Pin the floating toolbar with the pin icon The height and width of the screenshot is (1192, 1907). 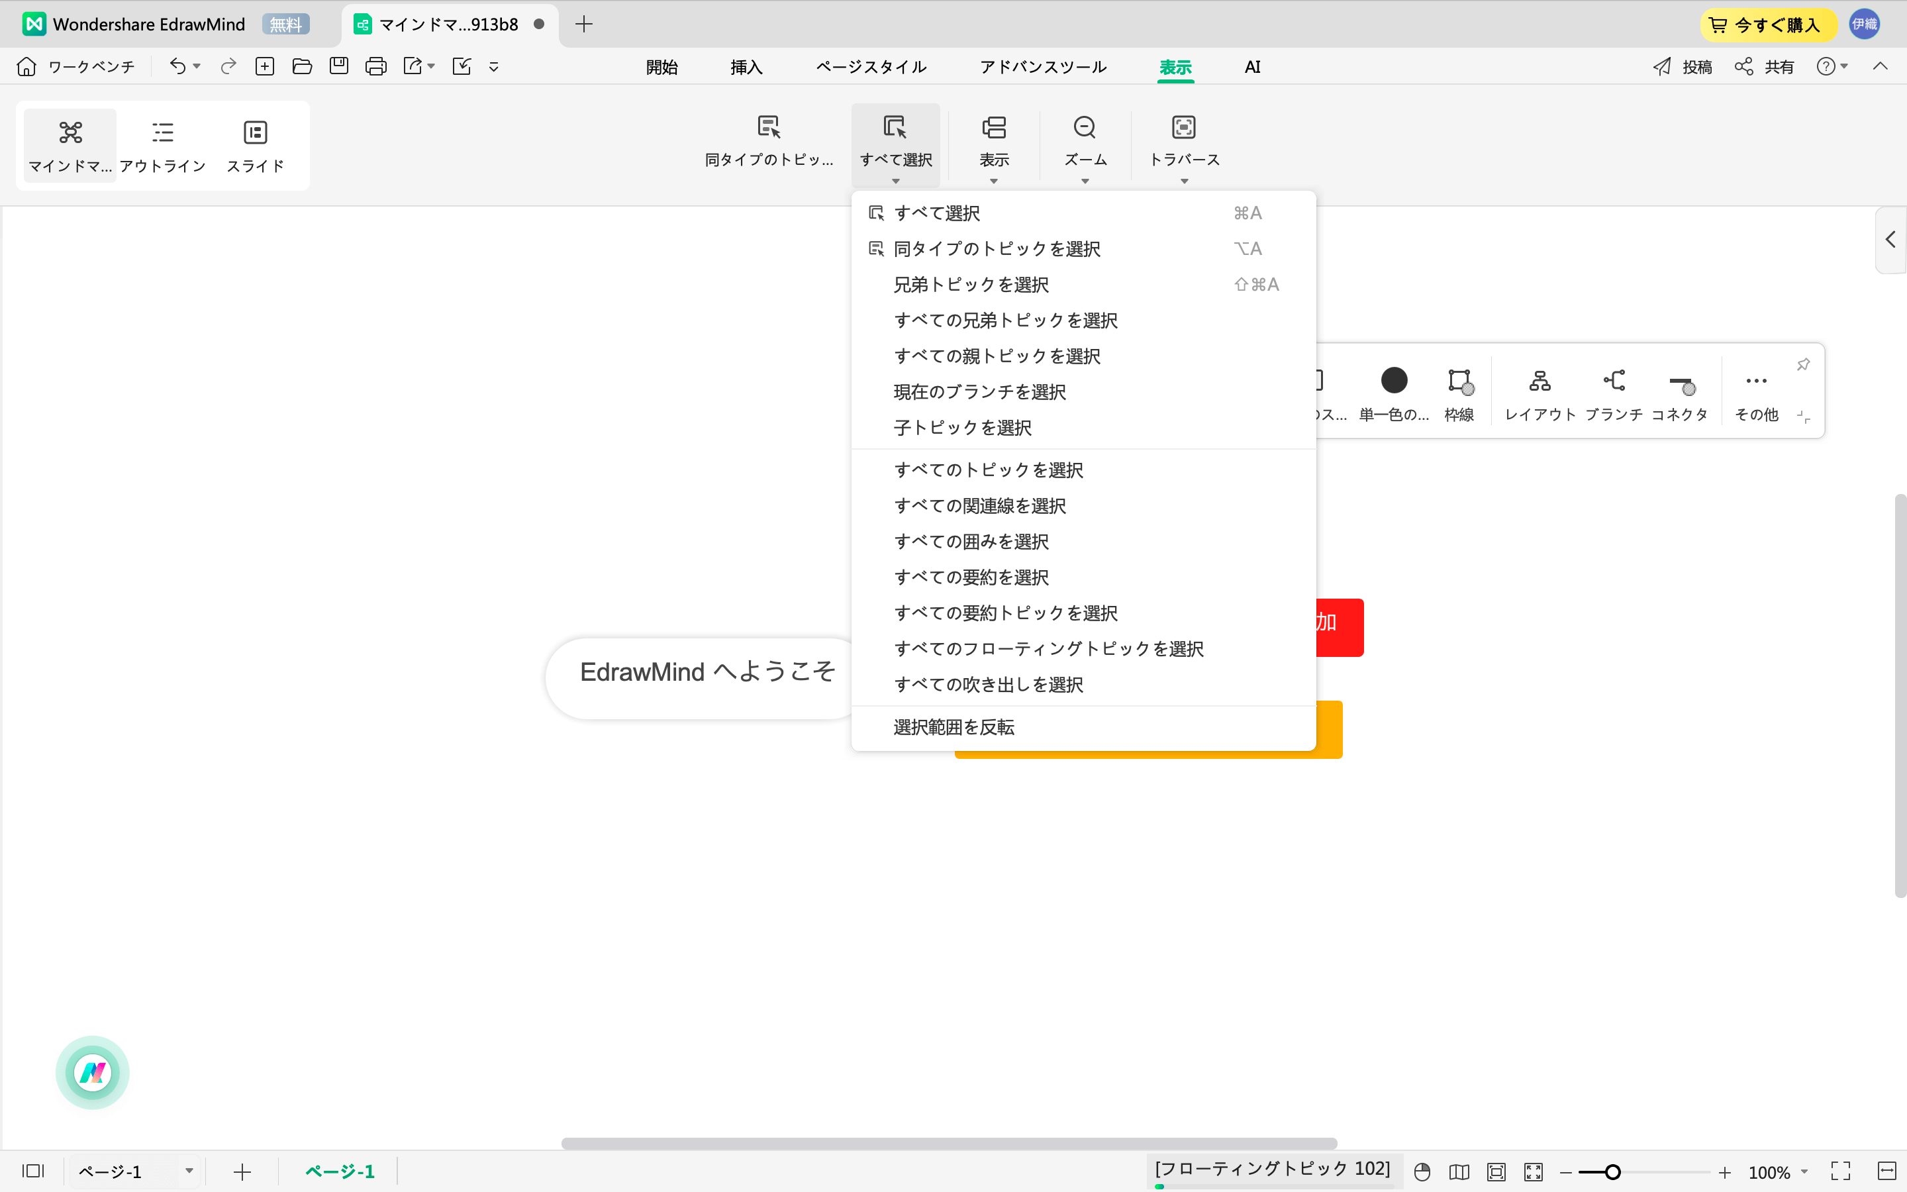[1803, 364]
